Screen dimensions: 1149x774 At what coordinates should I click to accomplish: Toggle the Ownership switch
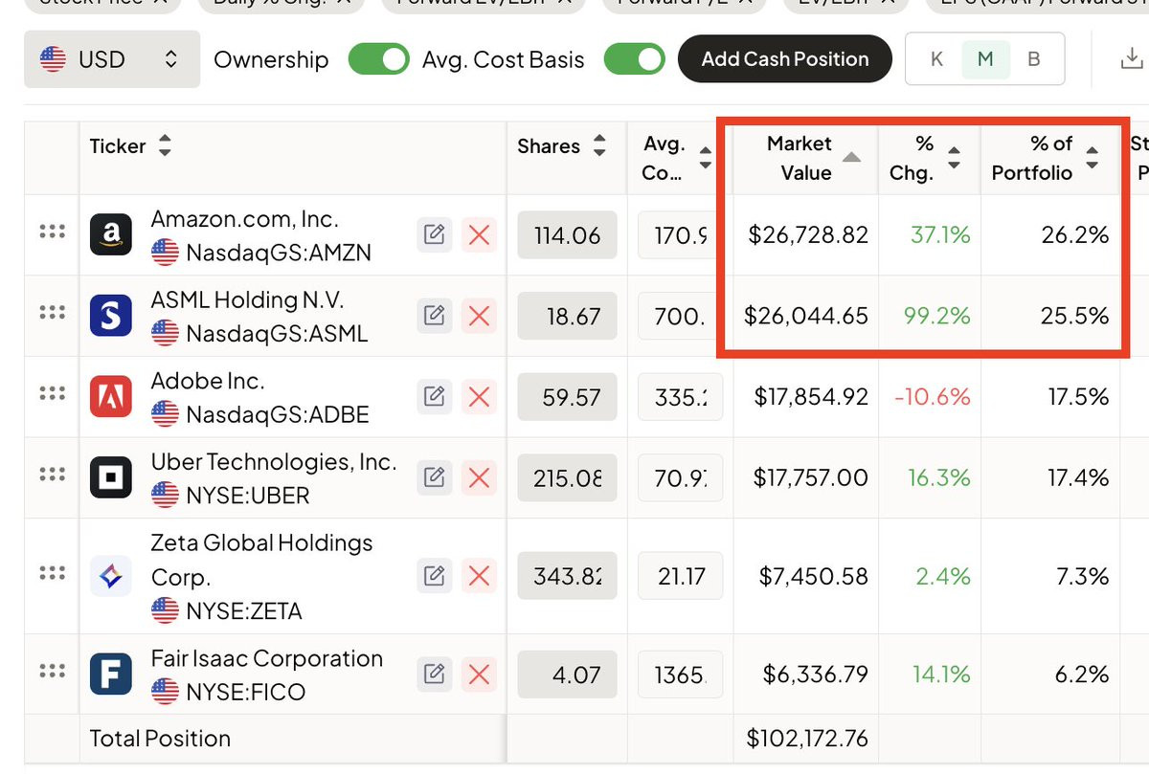[378, 59]
